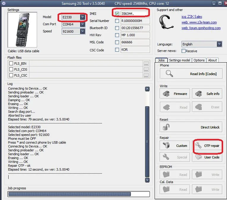
Task: Click the Safe info write icon
Action: 199,94
